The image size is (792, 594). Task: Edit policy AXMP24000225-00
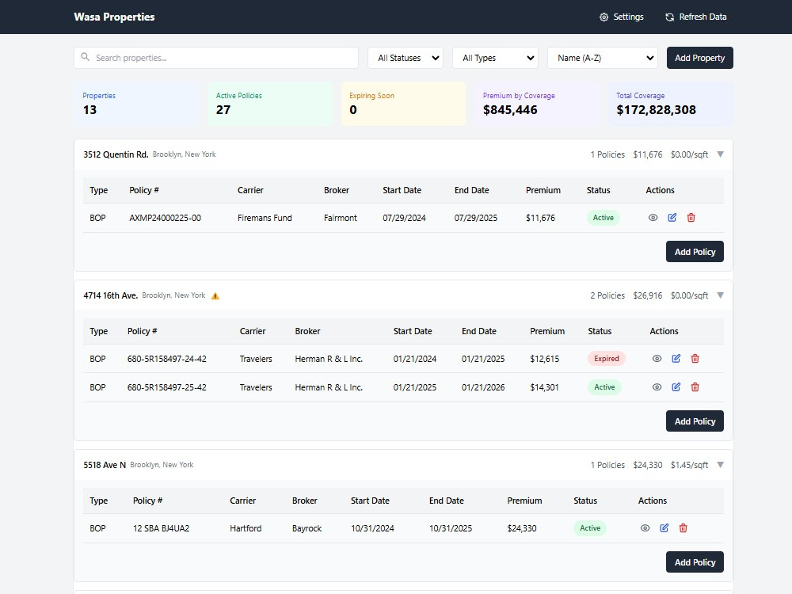(x=672, y=218)
